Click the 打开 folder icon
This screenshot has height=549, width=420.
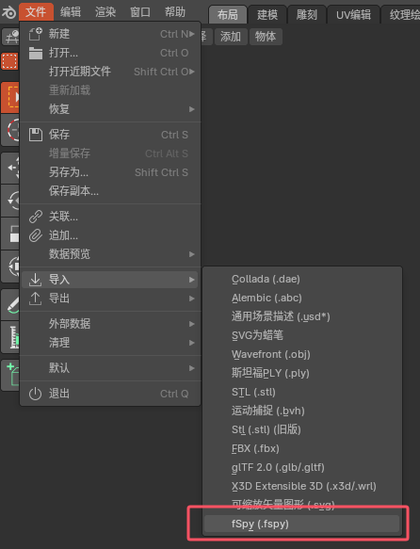tap(36, 53)
